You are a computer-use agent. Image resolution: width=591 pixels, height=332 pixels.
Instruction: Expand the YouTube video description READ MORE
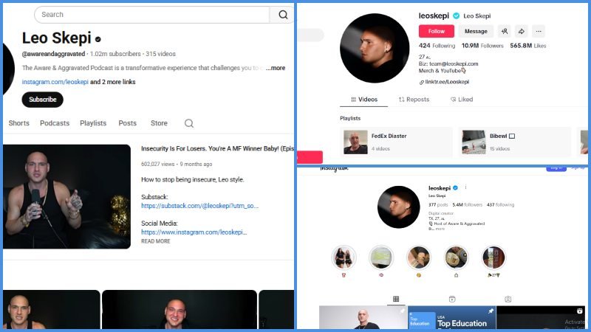(x=155, y=241)
